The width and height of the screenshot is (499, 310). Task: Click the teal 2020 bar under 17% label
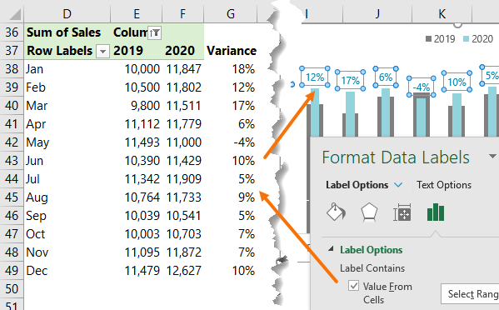coord(350,114)
